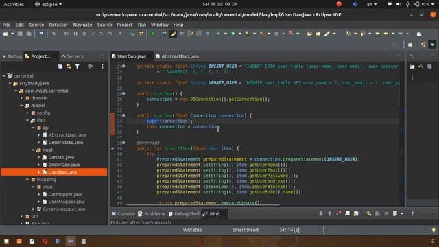439x247 pixels.
Task: Click the Save toolbar icon
Action: point(20,34)
